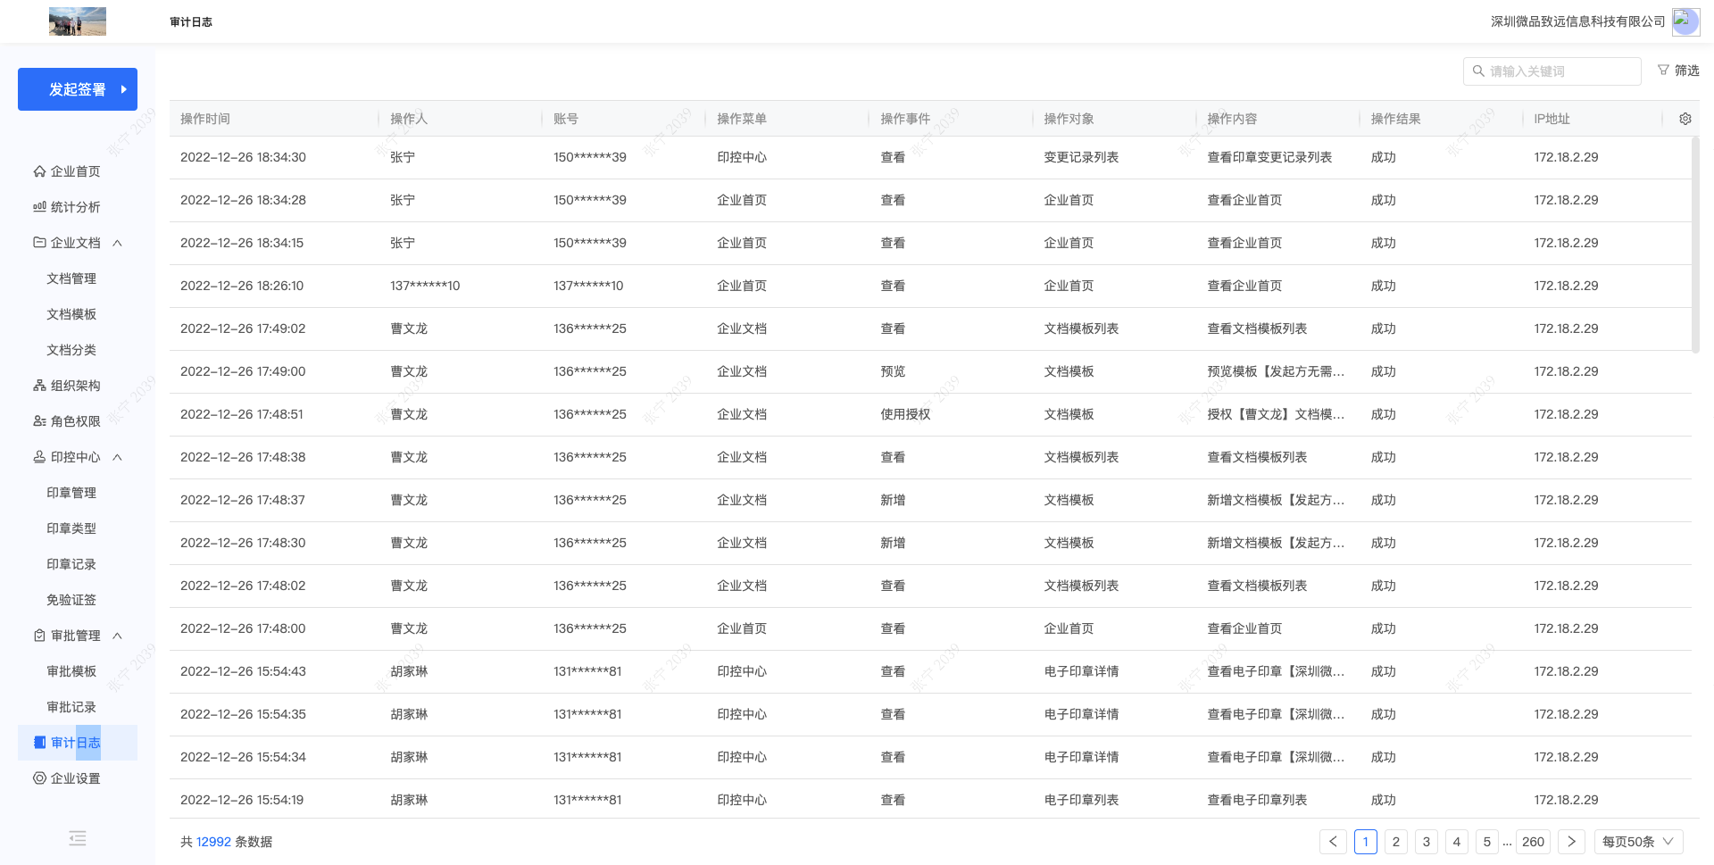Collapse the 印控中心 menu chevron

[117, 457]
